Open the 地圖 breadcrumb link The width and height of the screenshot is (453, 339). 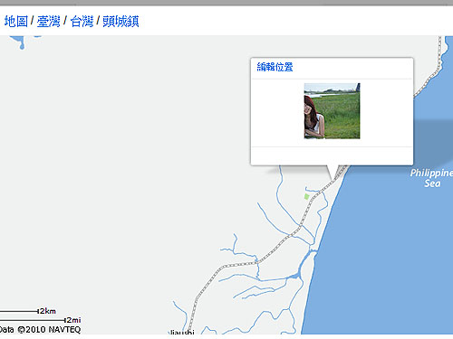click(x=16, y=22)
